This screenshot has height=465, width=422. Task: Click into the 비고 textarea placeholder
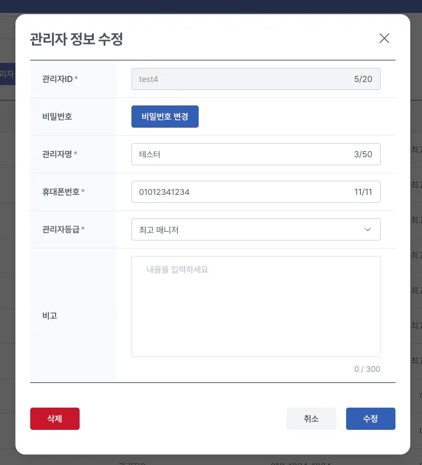coord(255,306)
